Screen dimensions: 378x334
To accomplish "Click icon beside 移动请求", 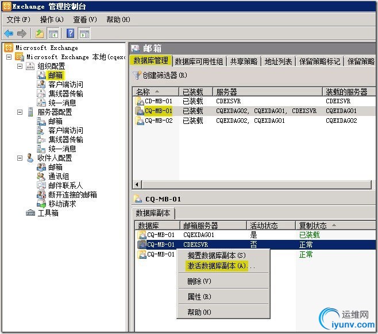I will (41, 204).
